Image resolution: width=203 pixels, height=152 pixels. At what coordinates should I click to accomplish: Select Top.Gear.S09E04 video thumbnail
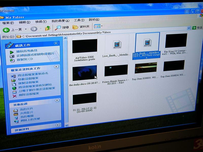coord(174,66)
